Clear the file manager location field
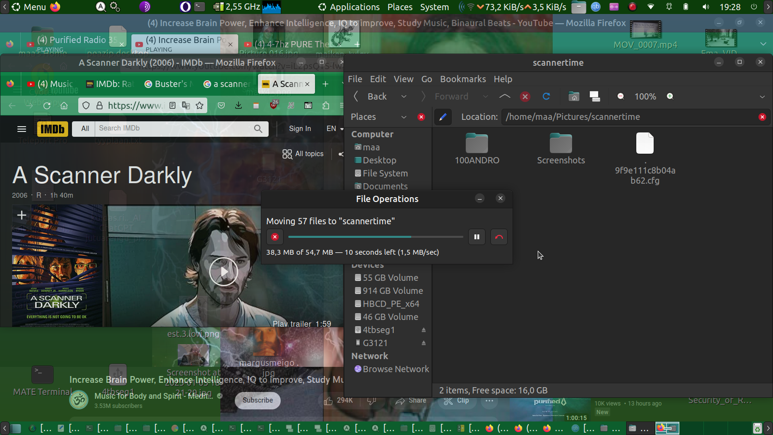The width and height of the screenshot is (773, 435). 762,117
